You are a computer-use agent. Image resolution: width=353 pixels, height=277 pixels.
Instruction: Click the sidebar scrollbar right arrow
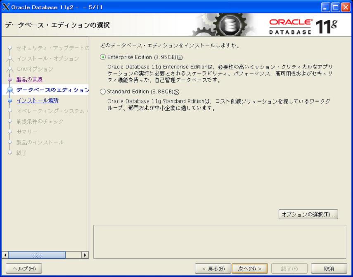click(85, 255)
